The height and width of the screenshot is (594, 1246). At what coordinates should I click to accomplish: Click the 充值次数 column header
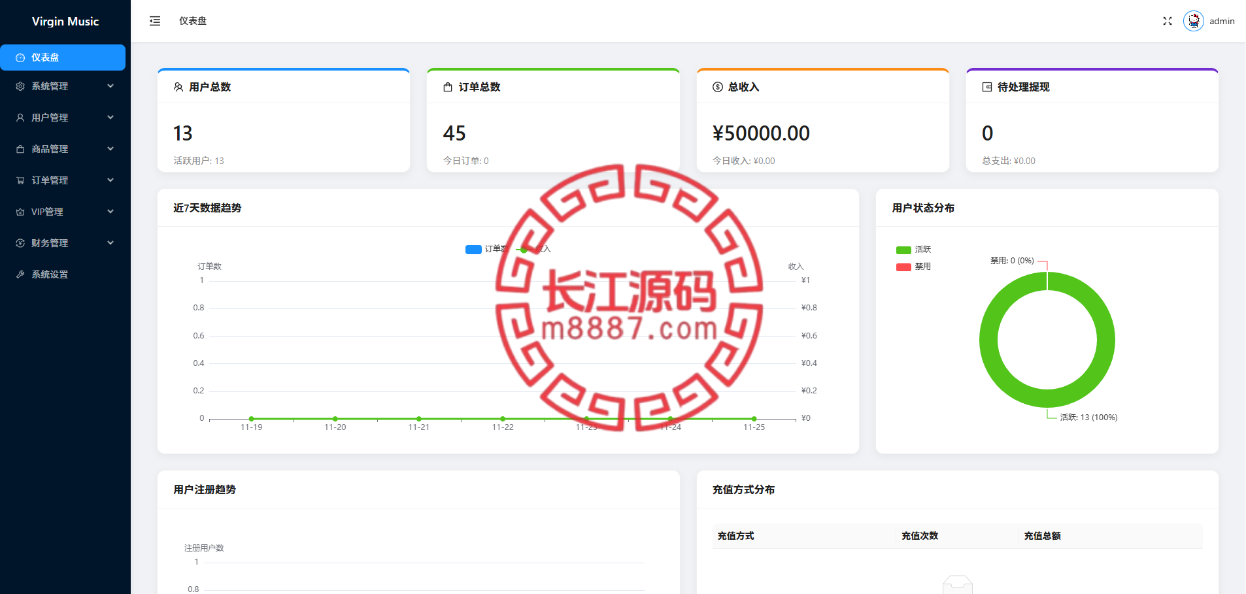click(x=920, y=536)
